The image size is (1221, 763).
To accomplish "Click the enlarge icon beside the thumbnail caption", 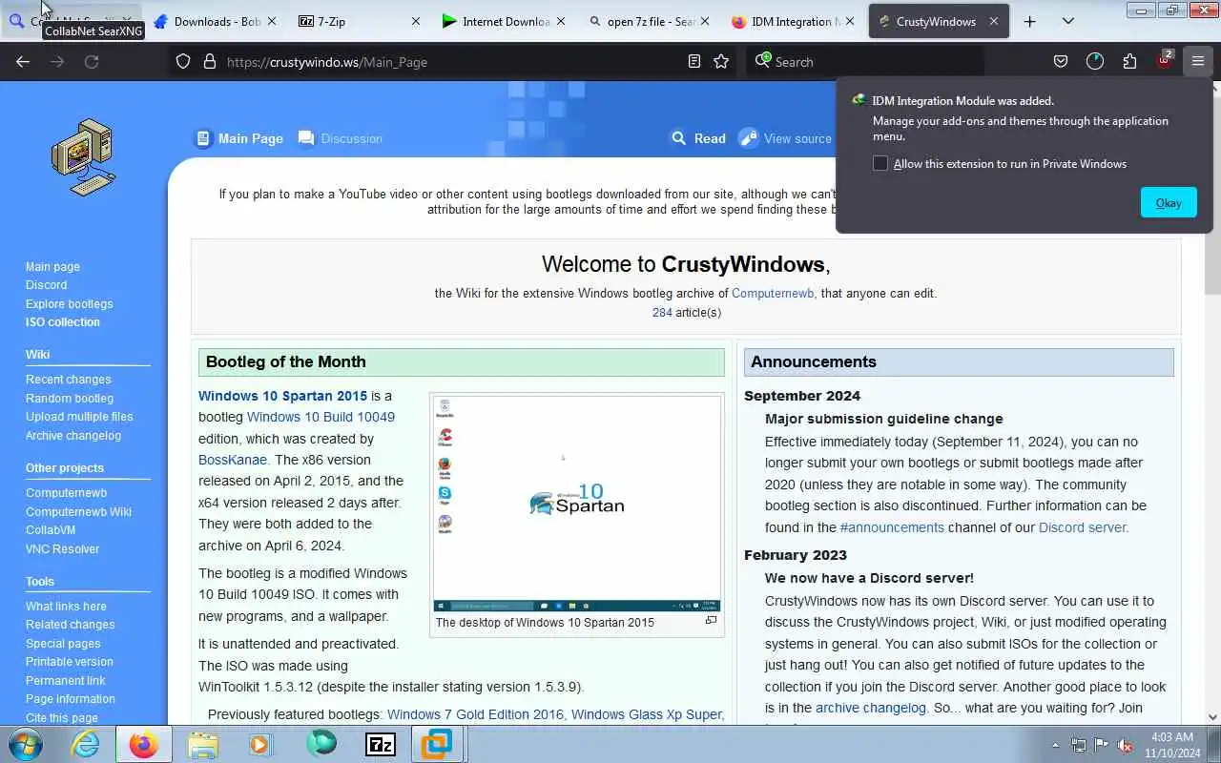I will (x=711, y=621).
